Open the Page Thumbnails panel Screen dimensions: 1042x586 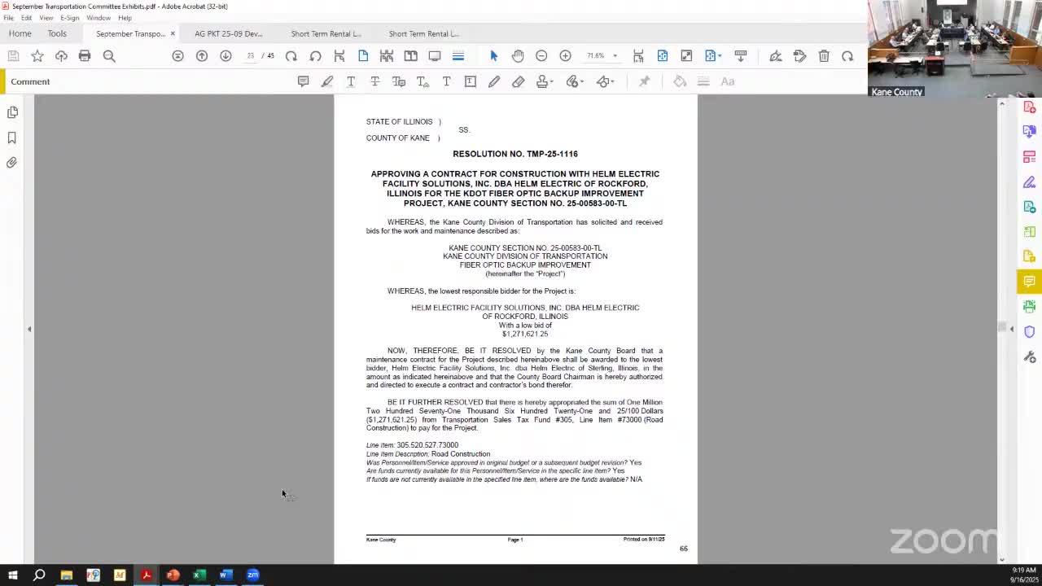12,112
